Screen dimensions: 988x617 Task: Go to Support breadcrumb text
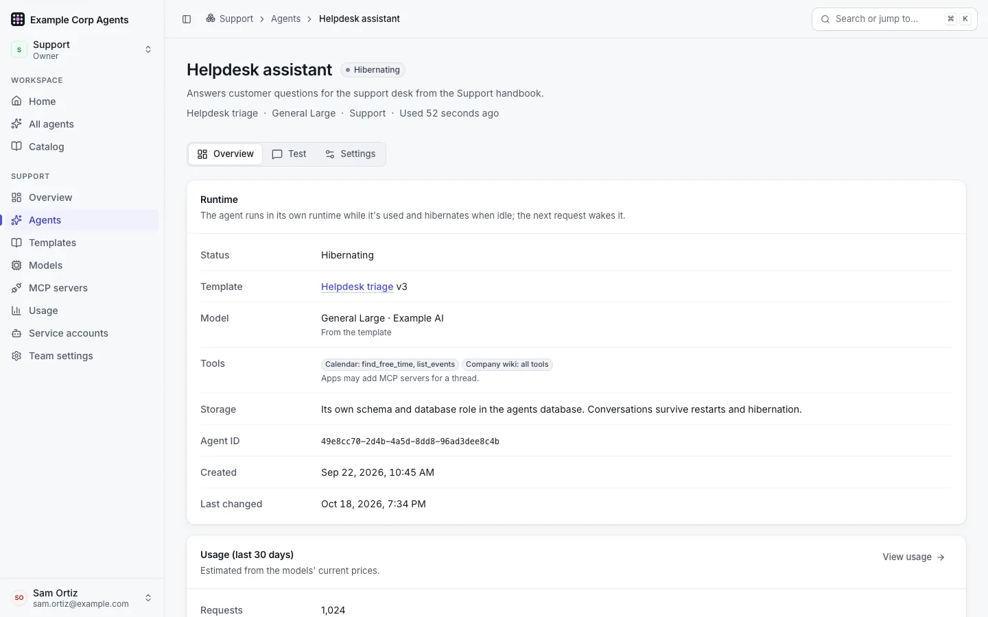pos(236,19)
